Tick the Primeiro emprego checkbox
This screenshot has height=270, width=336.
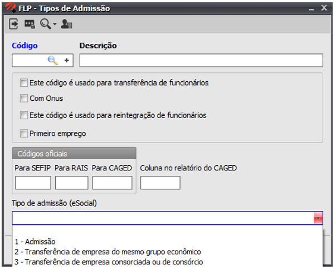point(24,134)
